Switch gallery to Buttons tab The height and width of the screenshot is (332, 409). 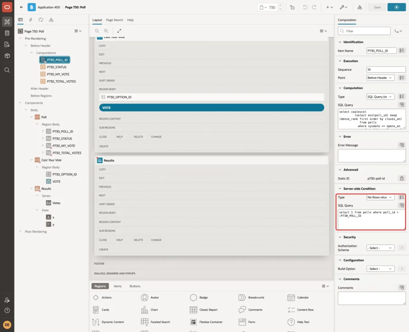point(135,286)
